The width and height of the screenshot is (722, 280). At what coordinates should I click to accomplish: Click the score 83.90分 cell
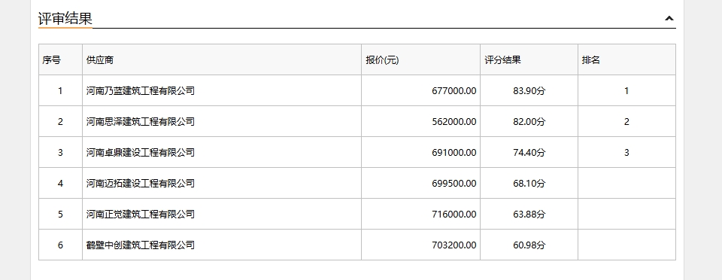click(x=529, y=91)
